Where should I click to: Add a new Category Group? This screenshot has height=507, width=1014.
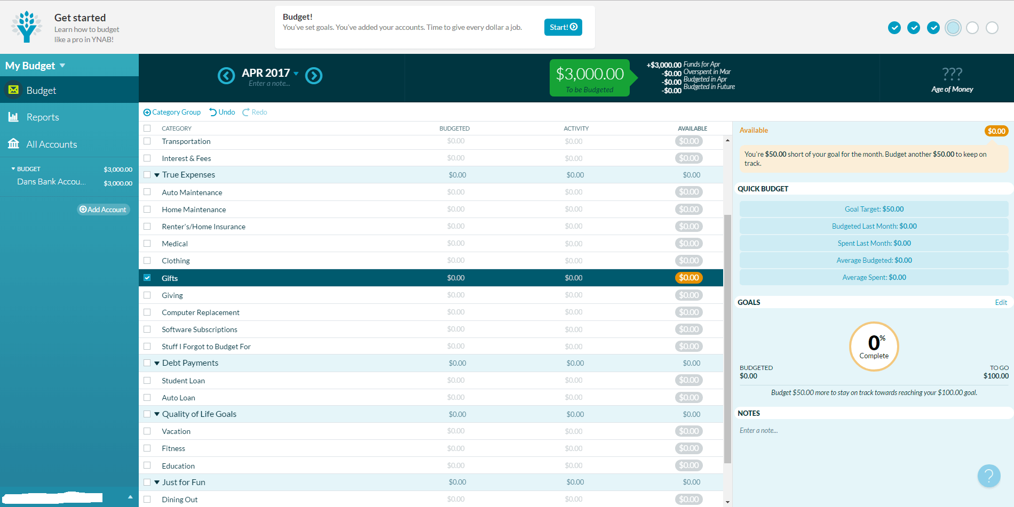172,112
